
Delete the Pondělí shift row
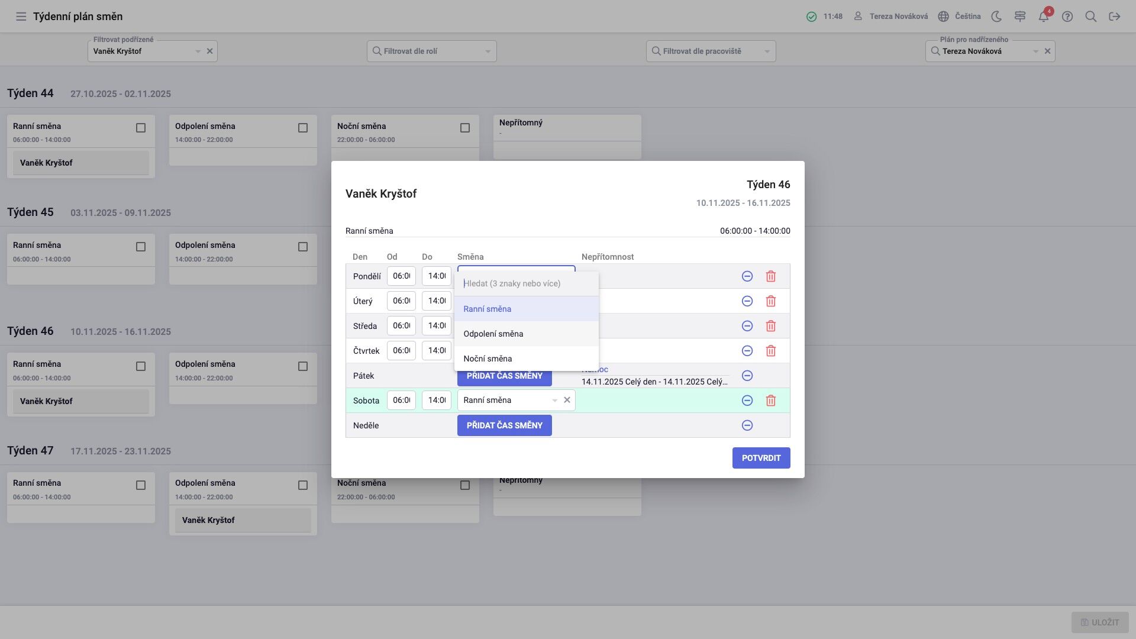(770, 276)
